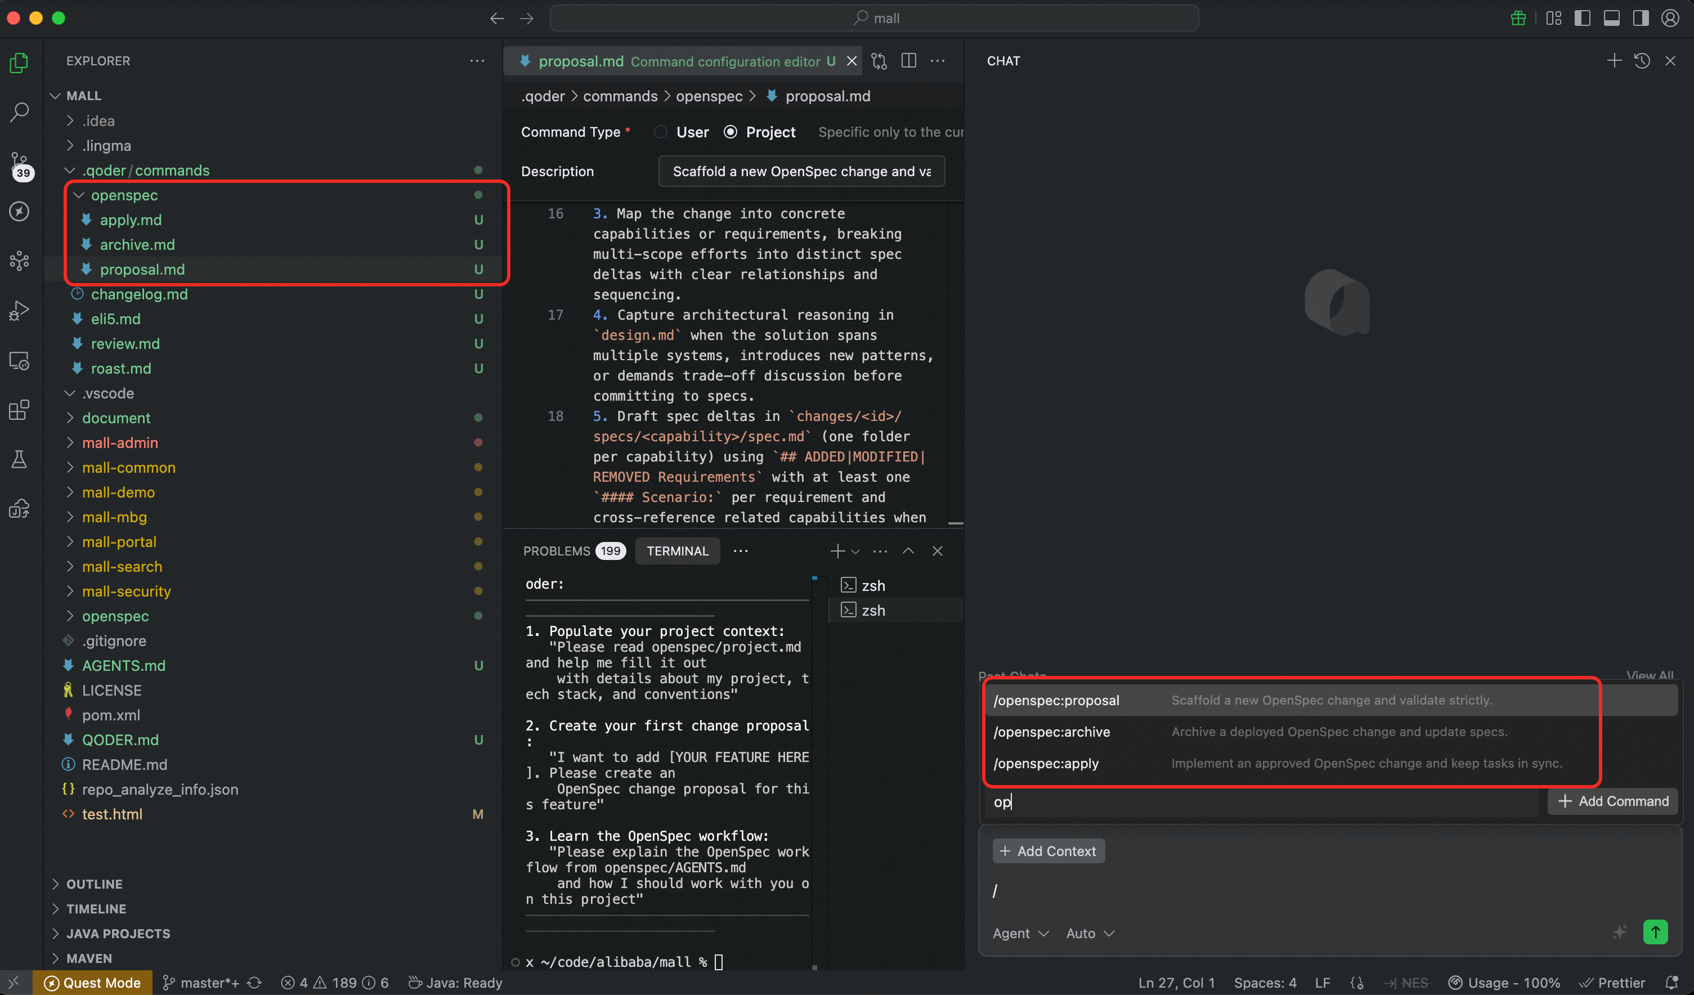This screenshot has height=995, width=1694.
Task: Click the split editor icon
Action: coord(908,61)
